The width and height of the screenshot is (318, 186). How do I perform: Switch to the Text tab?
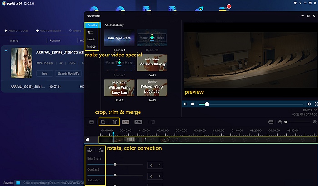90,32
